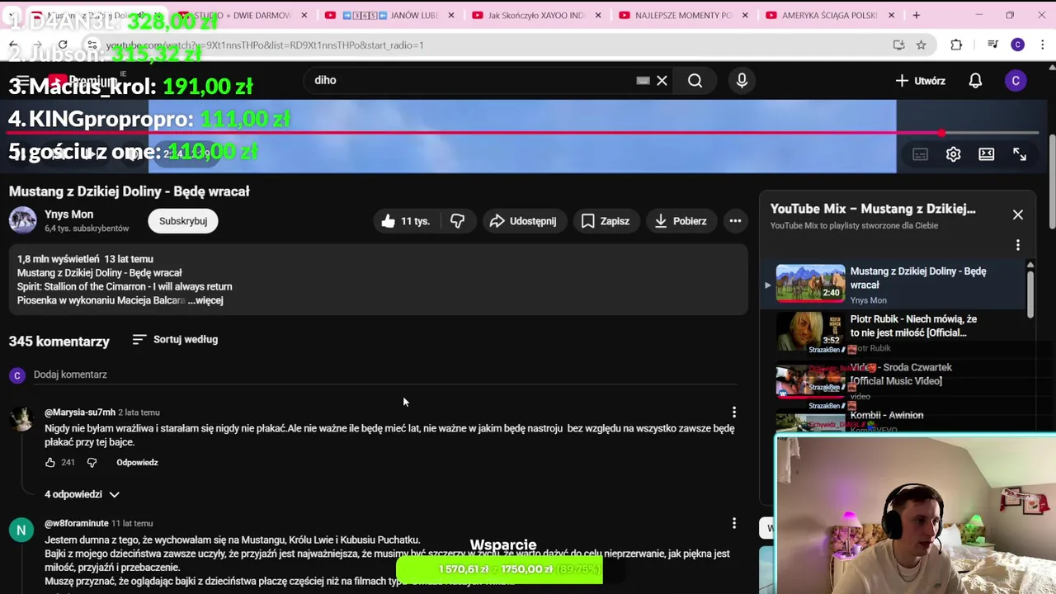Download video with the Pobierz button

(x=681, y=221)
